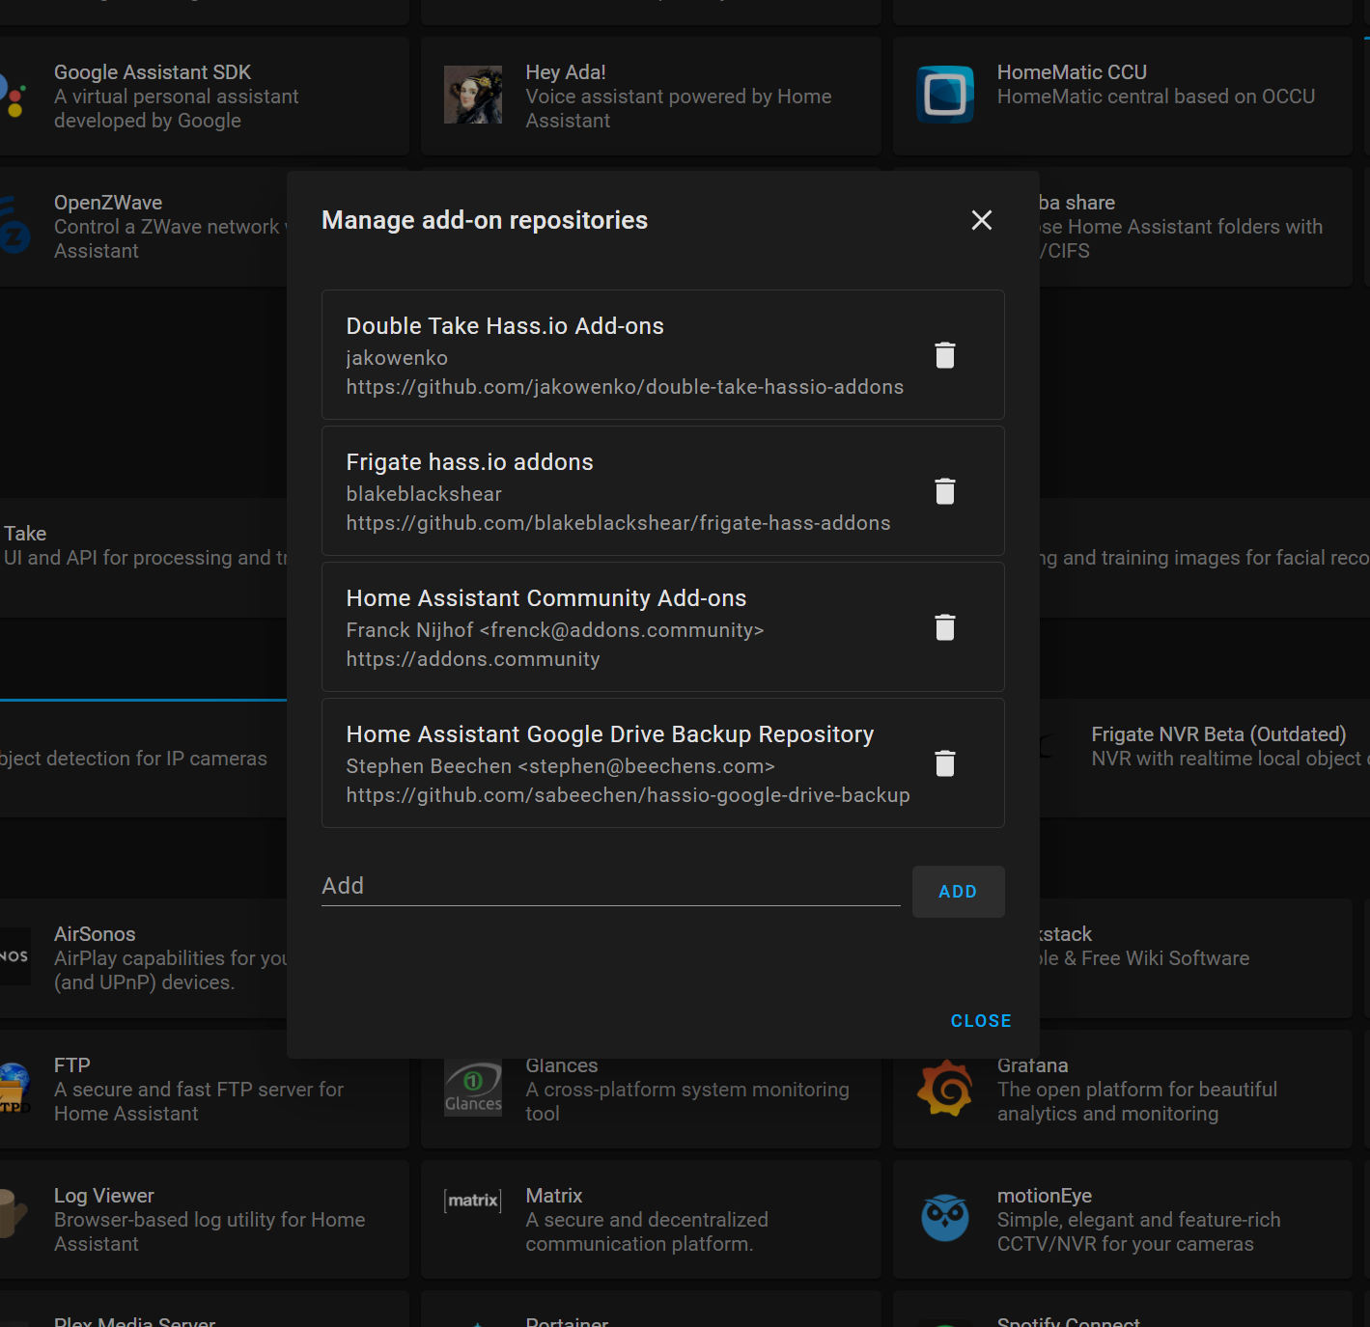Click the ADD button
The width and height of the screenshot is (1370, 1327).
click(958, 892)
